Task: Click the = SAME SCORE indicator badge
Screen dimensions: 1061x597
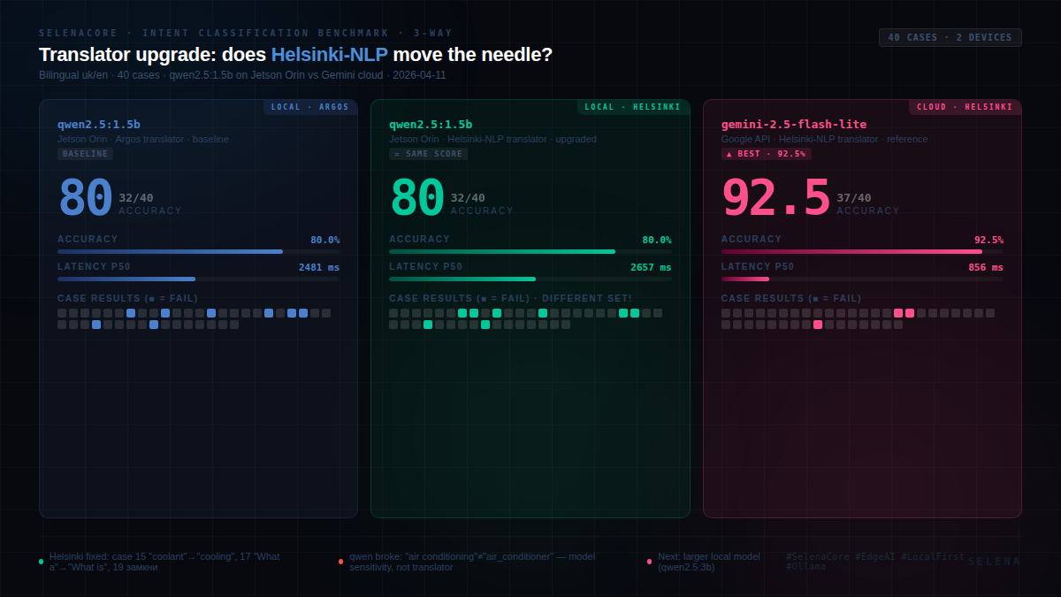Action: point(428,153)
